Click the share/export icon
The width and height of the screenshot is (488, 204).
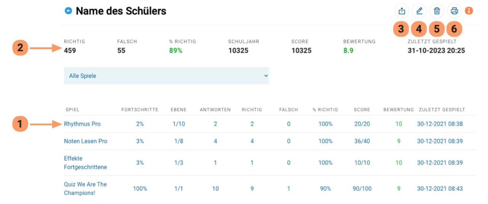402,11
